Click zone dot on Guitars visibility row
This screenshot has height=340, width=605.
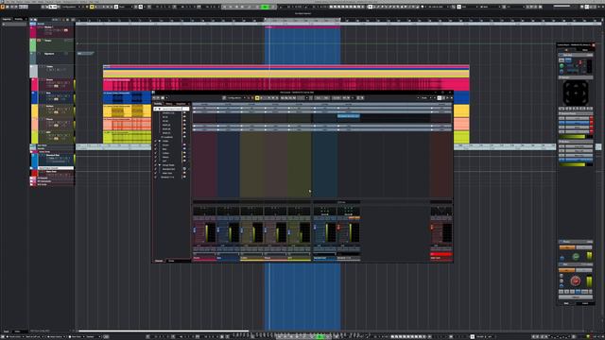click(184, 153)
